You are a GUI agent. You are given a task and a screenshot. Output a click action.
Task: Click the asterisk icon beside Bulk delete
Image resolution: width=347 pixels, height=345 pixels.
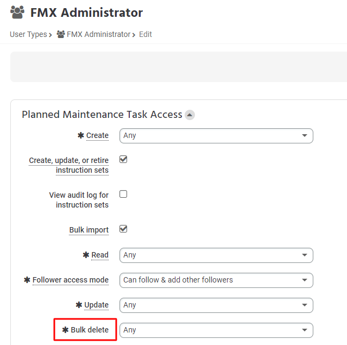coord(65,330)
